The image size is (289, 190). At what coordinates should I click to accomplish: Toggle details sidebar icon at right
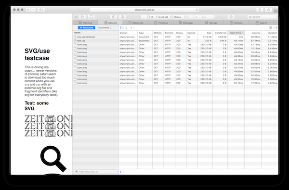pyautogui.click(x=276, y=28)
